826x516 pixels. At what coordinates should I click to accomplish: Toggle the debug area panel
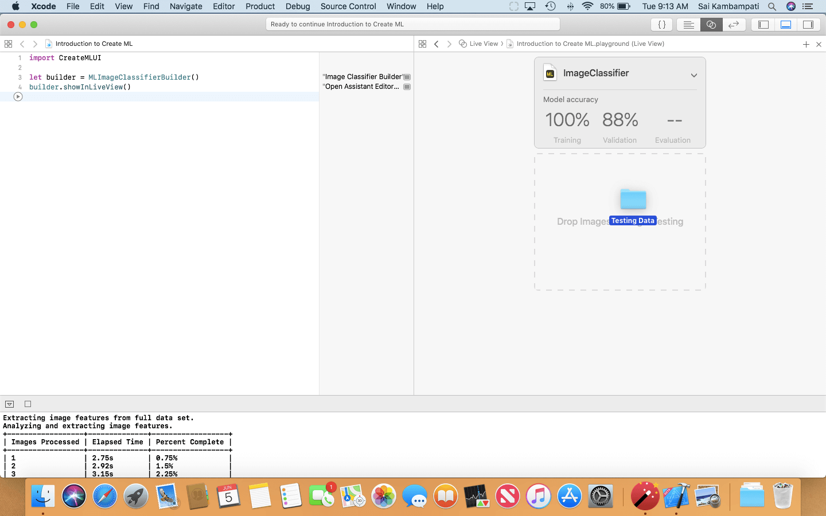coord(786,25)
